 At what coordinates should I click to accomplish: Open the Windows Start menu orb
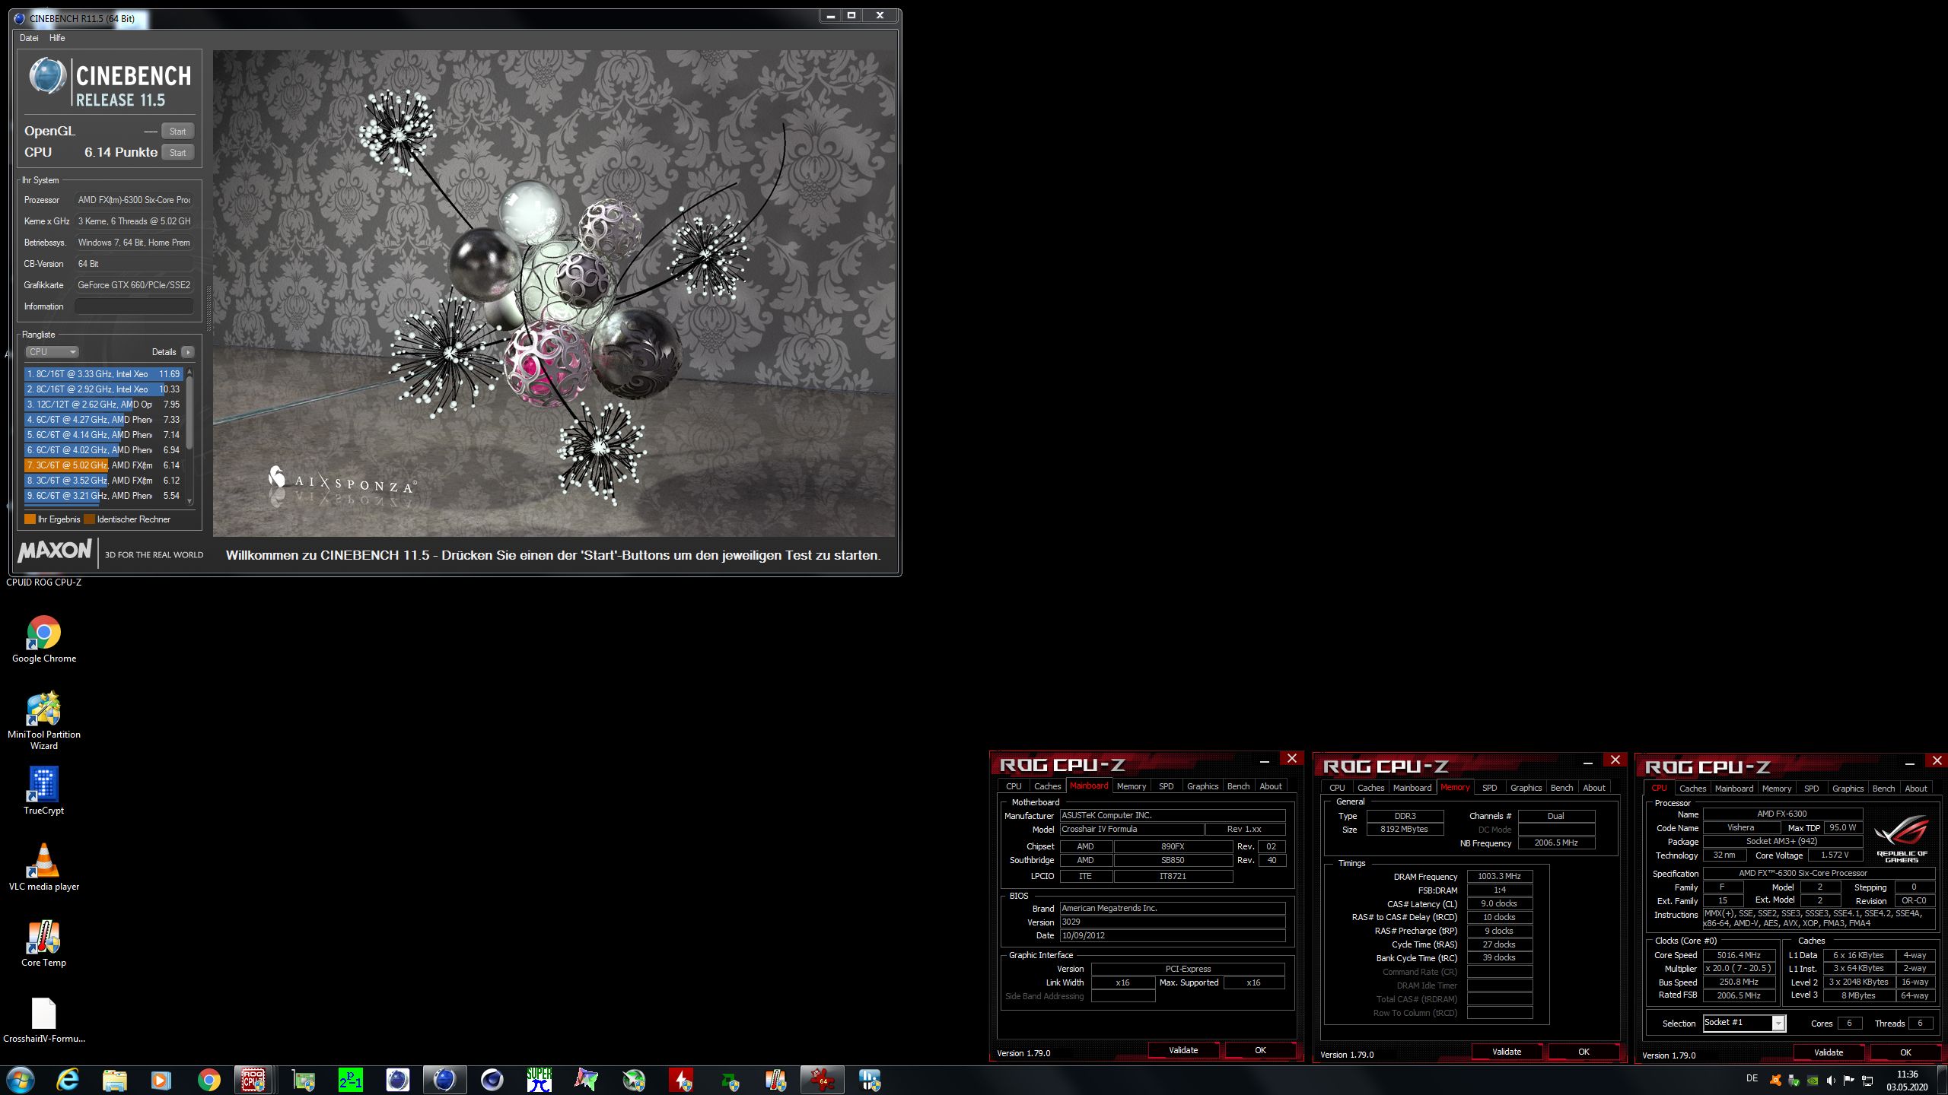click(x=20, y=1080)
